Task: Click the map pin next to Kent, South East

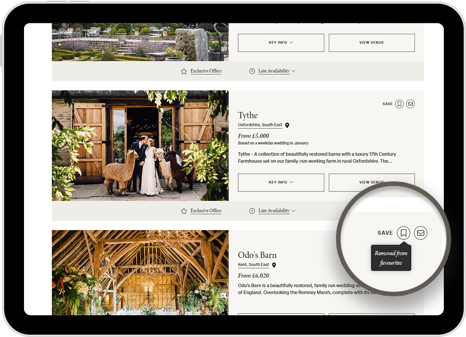Action: [x=274, y=265]
